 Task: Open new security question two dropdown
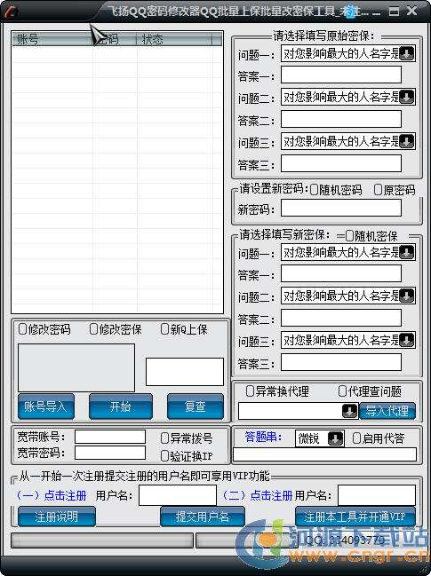pyautogui.click(x=407, y=296)
